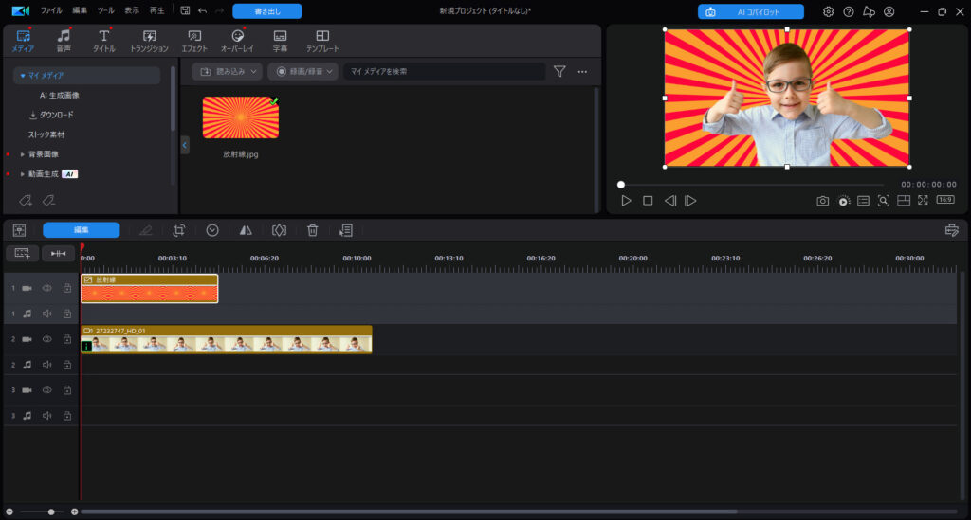The height and width of the screenshot is (520, 971).
Task: Open the 読み込み import dropdown
Action: tap(227, 71)
